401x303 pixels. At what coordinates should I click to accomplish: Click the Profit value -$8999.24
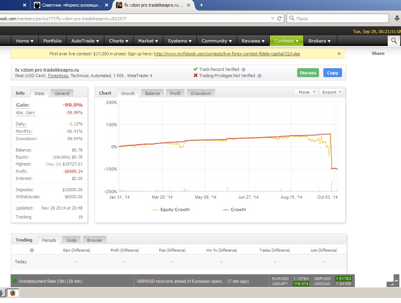point(73,171)
